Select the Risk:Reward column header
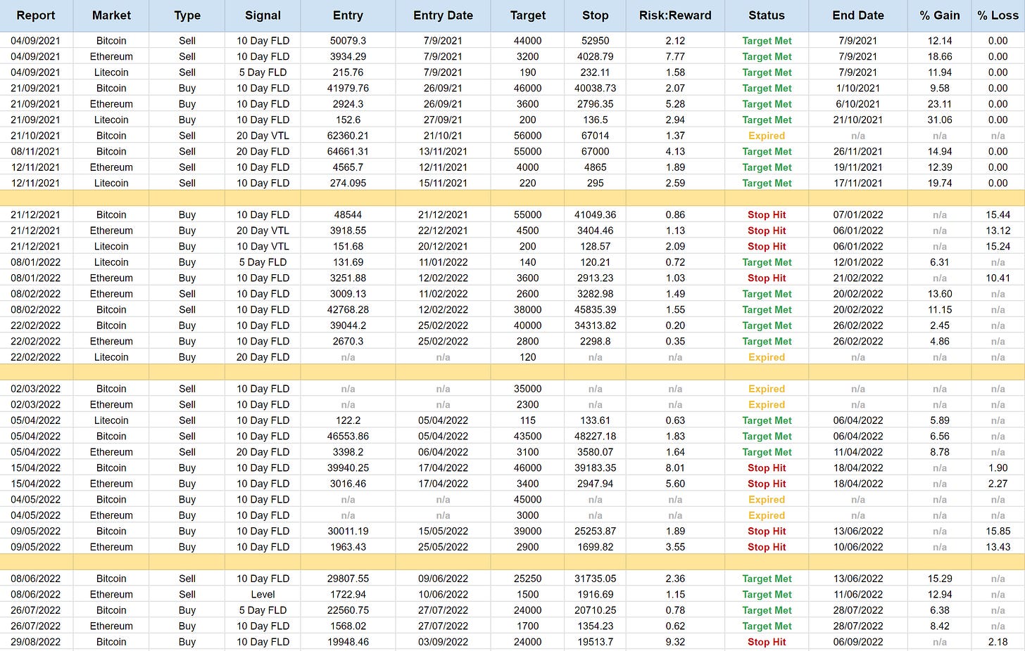The image size is (1025, 651). pos(675,15)
